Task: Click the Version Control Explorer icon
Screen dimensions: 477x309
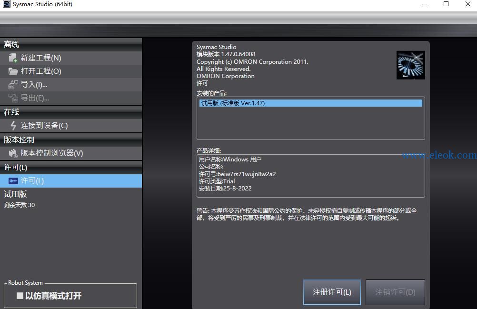Action: click(x=13, y=153)
